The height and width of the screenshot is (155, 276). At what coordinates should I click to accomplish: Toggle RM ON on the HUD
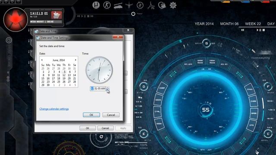(x=224, y=64)
